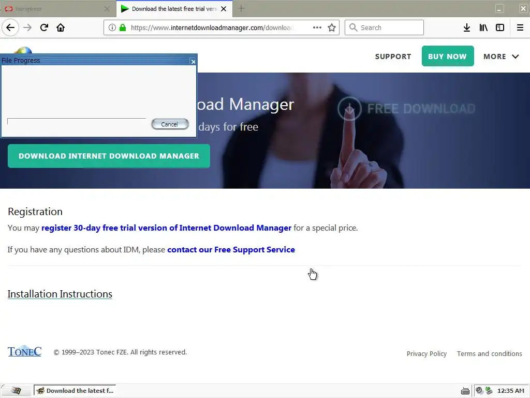Go back with the browser back arrow
Screen dimensions: 530x398
[x=10, y=27]
